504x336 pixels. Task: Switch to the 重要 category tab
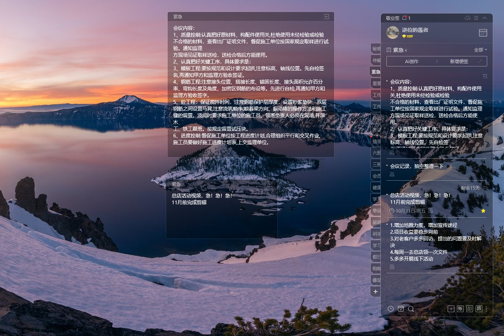pos(376,83)
